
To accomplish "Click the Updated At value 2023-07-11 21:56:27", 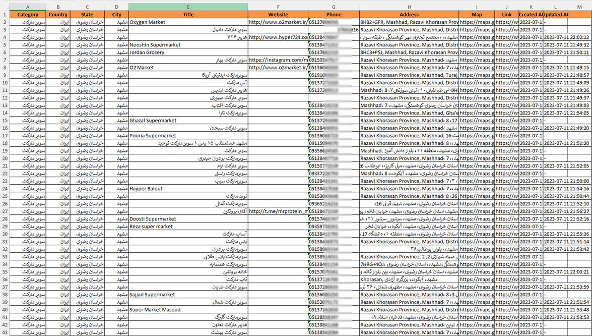I will click(x=567, y=211).
